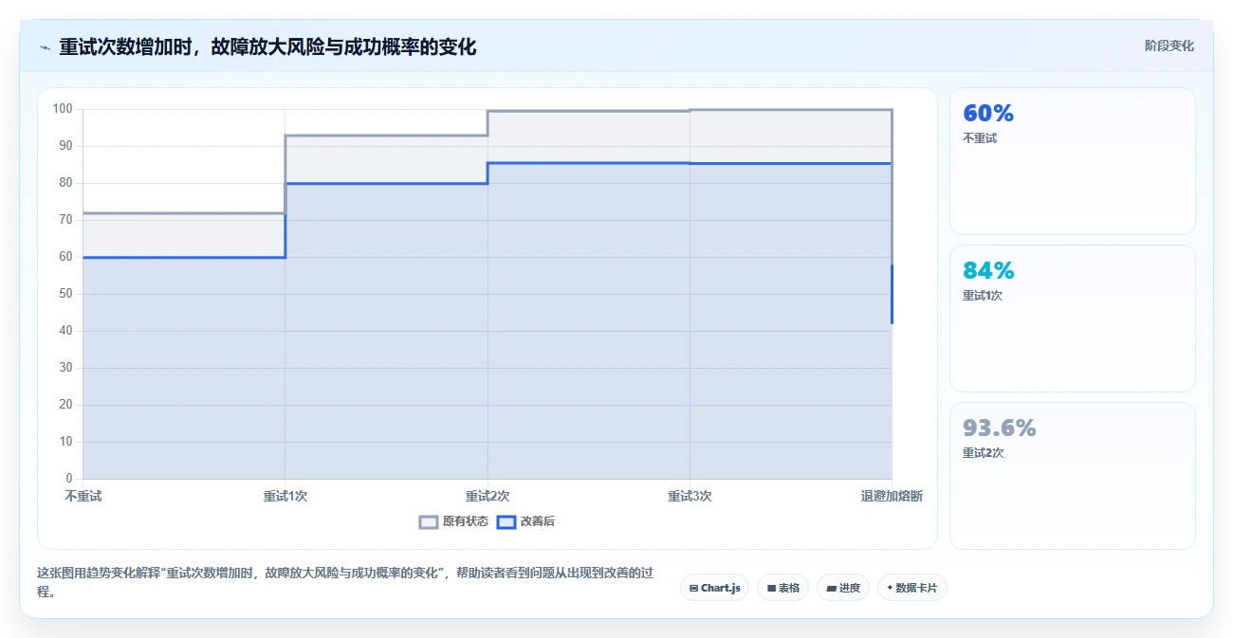Open the 93.6% 重试2次 data card
This screenshot has height=638, width=1233.
(x=1072, y=476)
